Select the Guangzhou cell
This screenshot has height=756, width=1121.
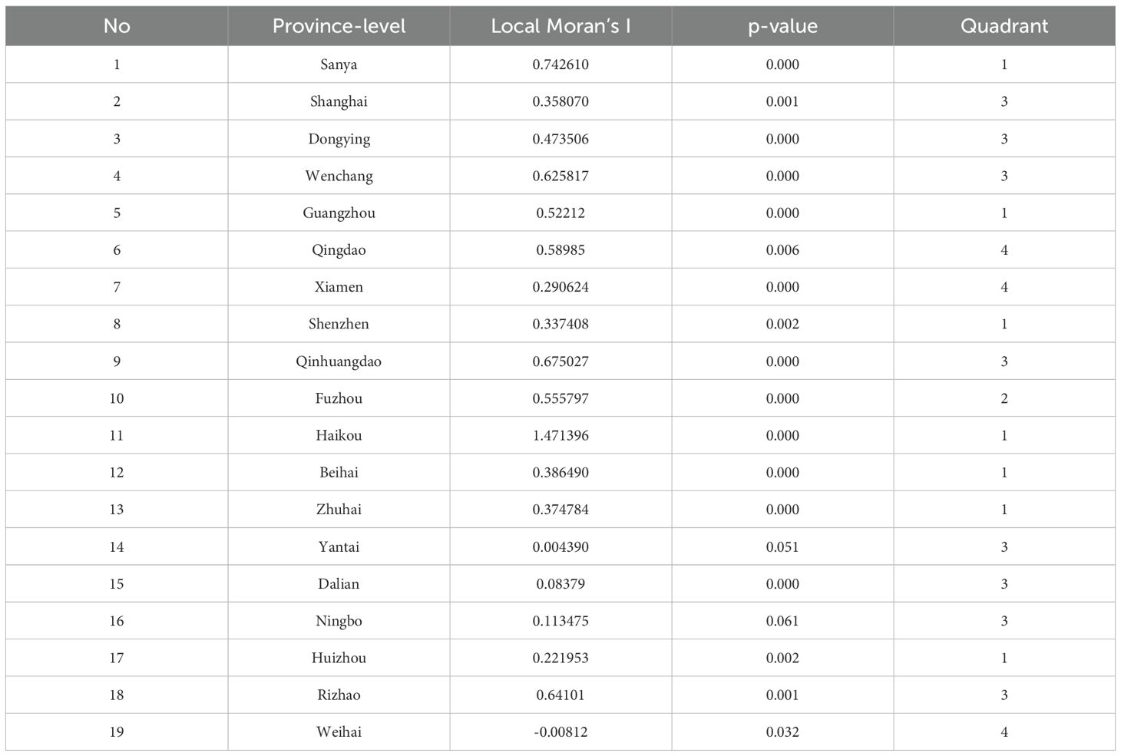[339, 213]
